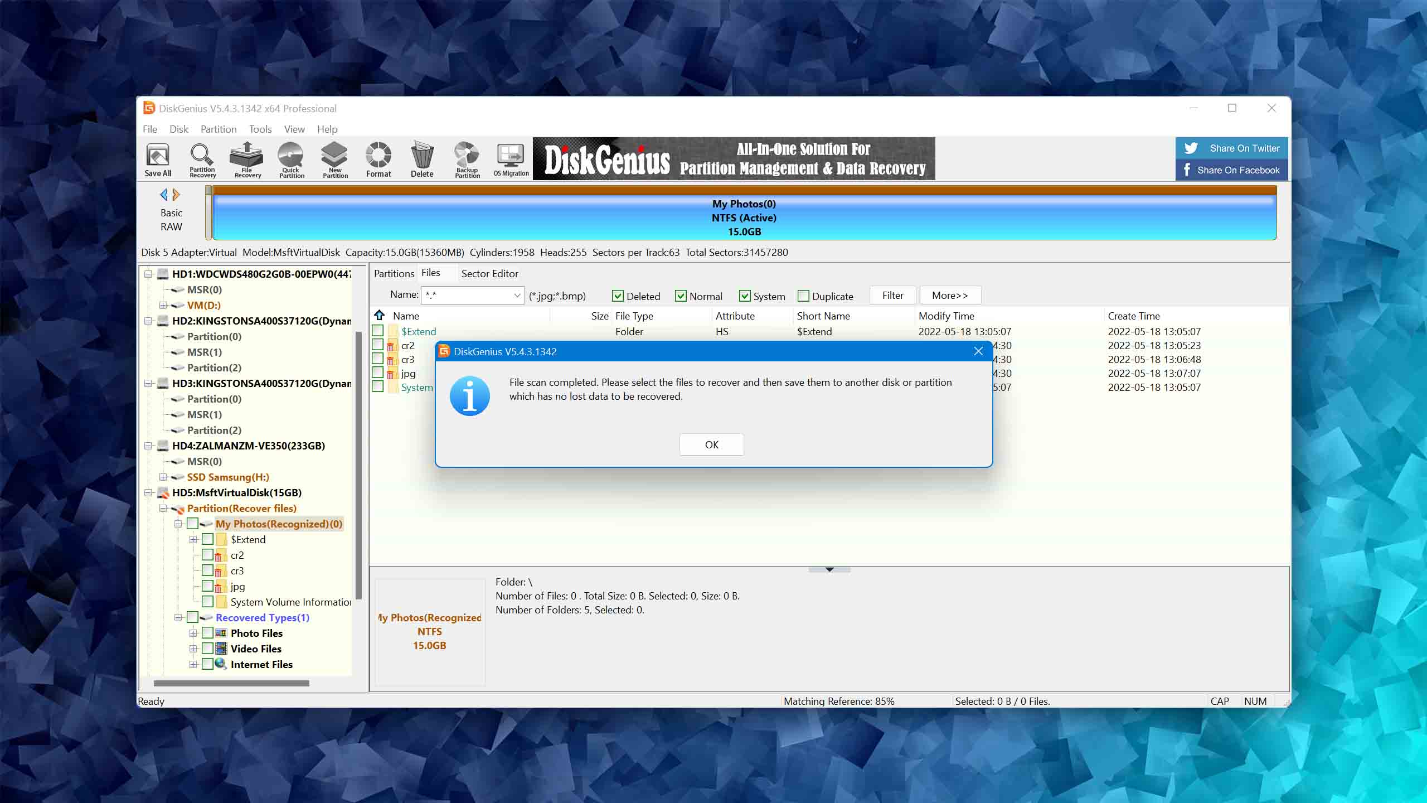Collapse the details pane with down arrow
Viewport: 1427px width, 803px height.
coord(829,569)
